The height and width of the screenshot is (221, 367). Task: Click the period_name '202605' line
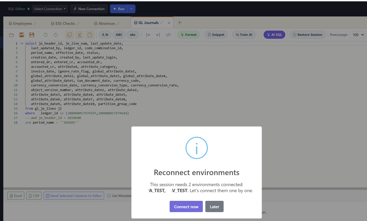52,122
